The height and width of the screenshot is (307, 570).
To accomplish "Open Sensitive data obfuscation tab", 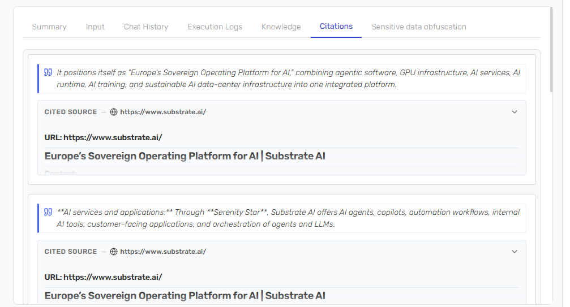I will click(x=419, y=27).
